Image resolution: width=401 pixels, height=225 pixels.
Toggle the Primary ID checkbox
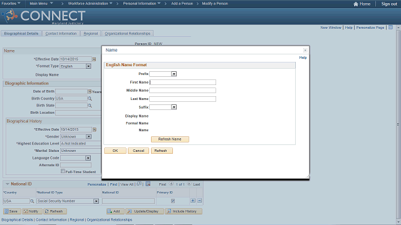tap(173, 201)
